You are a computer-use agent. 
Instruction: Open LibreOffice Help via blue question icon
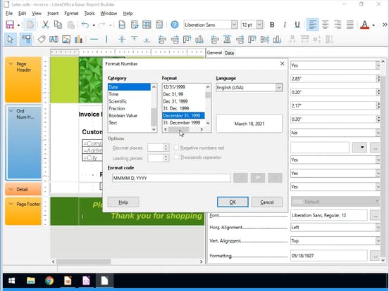[175, 25]
